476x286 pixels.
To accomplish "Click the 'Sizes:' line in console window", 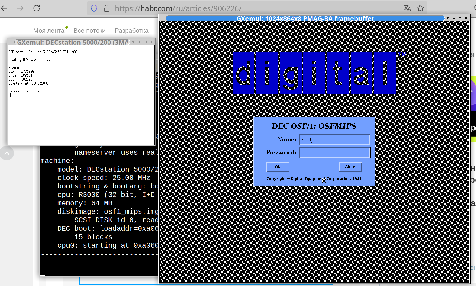I will 14,68.
